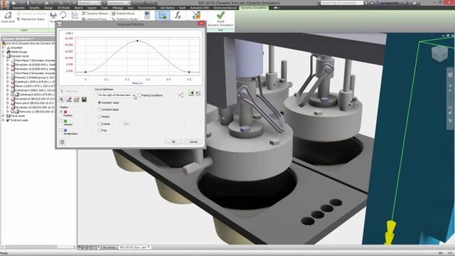This screenshot has width=455, height=256.
Task: Click OK in Imposed Motion dialog
Action: (x=173, y=142)
